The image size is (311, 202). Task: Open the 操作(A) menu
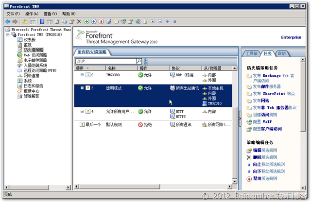point(32,14)
